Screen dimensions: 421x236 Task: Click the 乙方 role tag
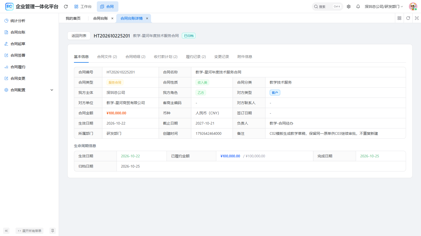point(201,93)
